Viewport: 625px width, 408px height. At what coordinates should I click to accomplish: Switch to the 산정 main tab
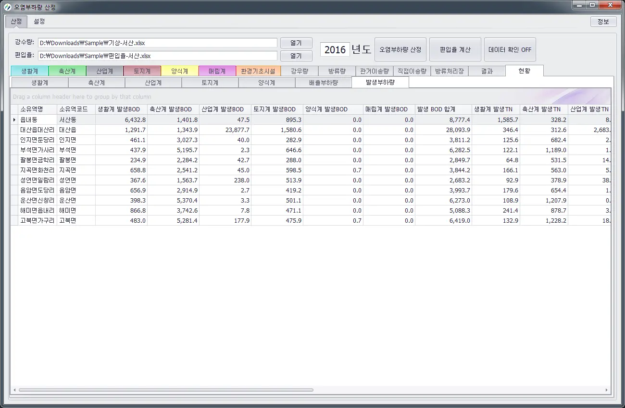[16, 21]
